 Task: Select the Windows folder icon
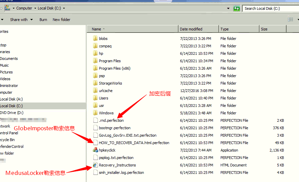coord(96,113)
